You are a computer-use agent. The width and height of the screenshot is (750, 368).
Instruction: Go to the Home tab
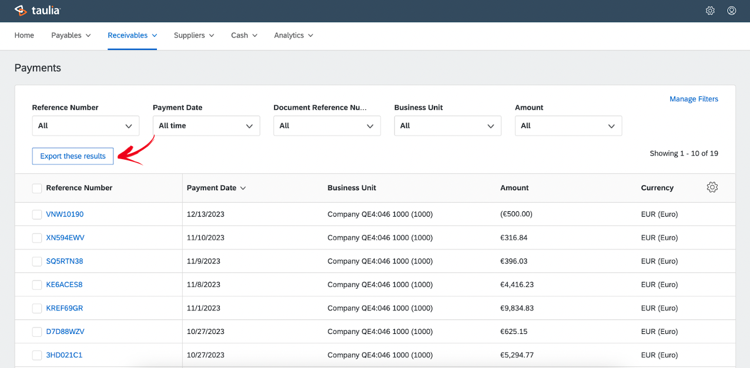(24, 35)
